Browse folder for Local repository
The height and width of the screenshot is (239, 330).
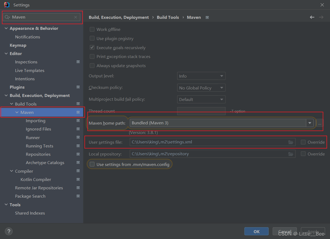(x=291, y=154)
